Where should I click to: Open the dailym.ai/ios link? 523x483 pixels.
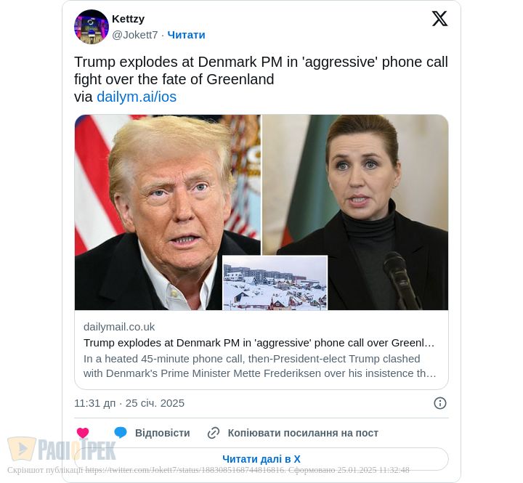coord(137,97)
